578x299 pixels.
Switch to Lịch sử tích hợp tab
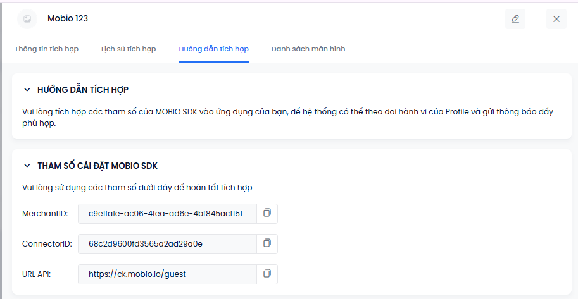pos(129,49)
